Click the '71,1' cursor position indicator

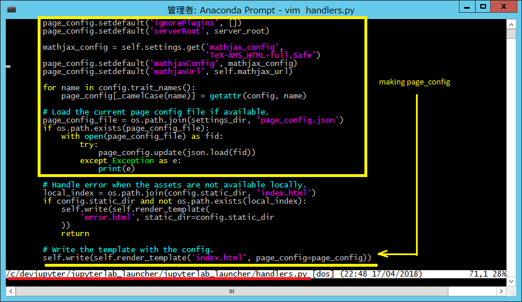click(479, 274)
